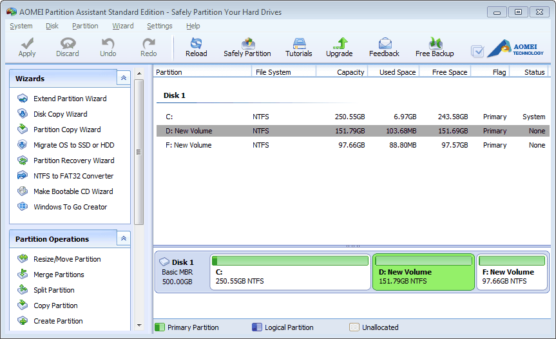
Task: Collapse the Partition Operations panel
Action: tap(124, 238)
